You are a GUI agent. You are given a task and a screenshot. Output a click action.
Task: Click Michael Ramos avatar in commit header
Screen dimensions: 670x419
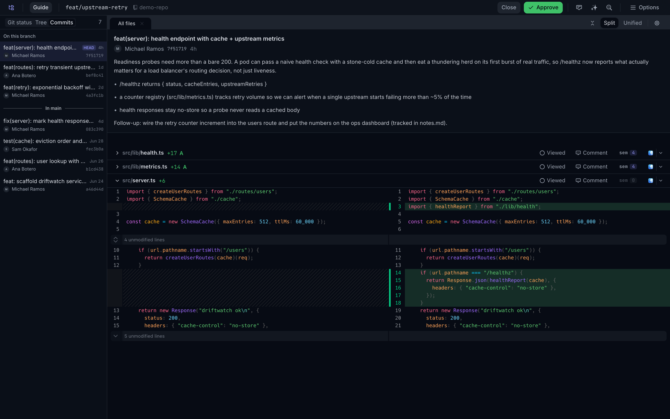point(118,49)
